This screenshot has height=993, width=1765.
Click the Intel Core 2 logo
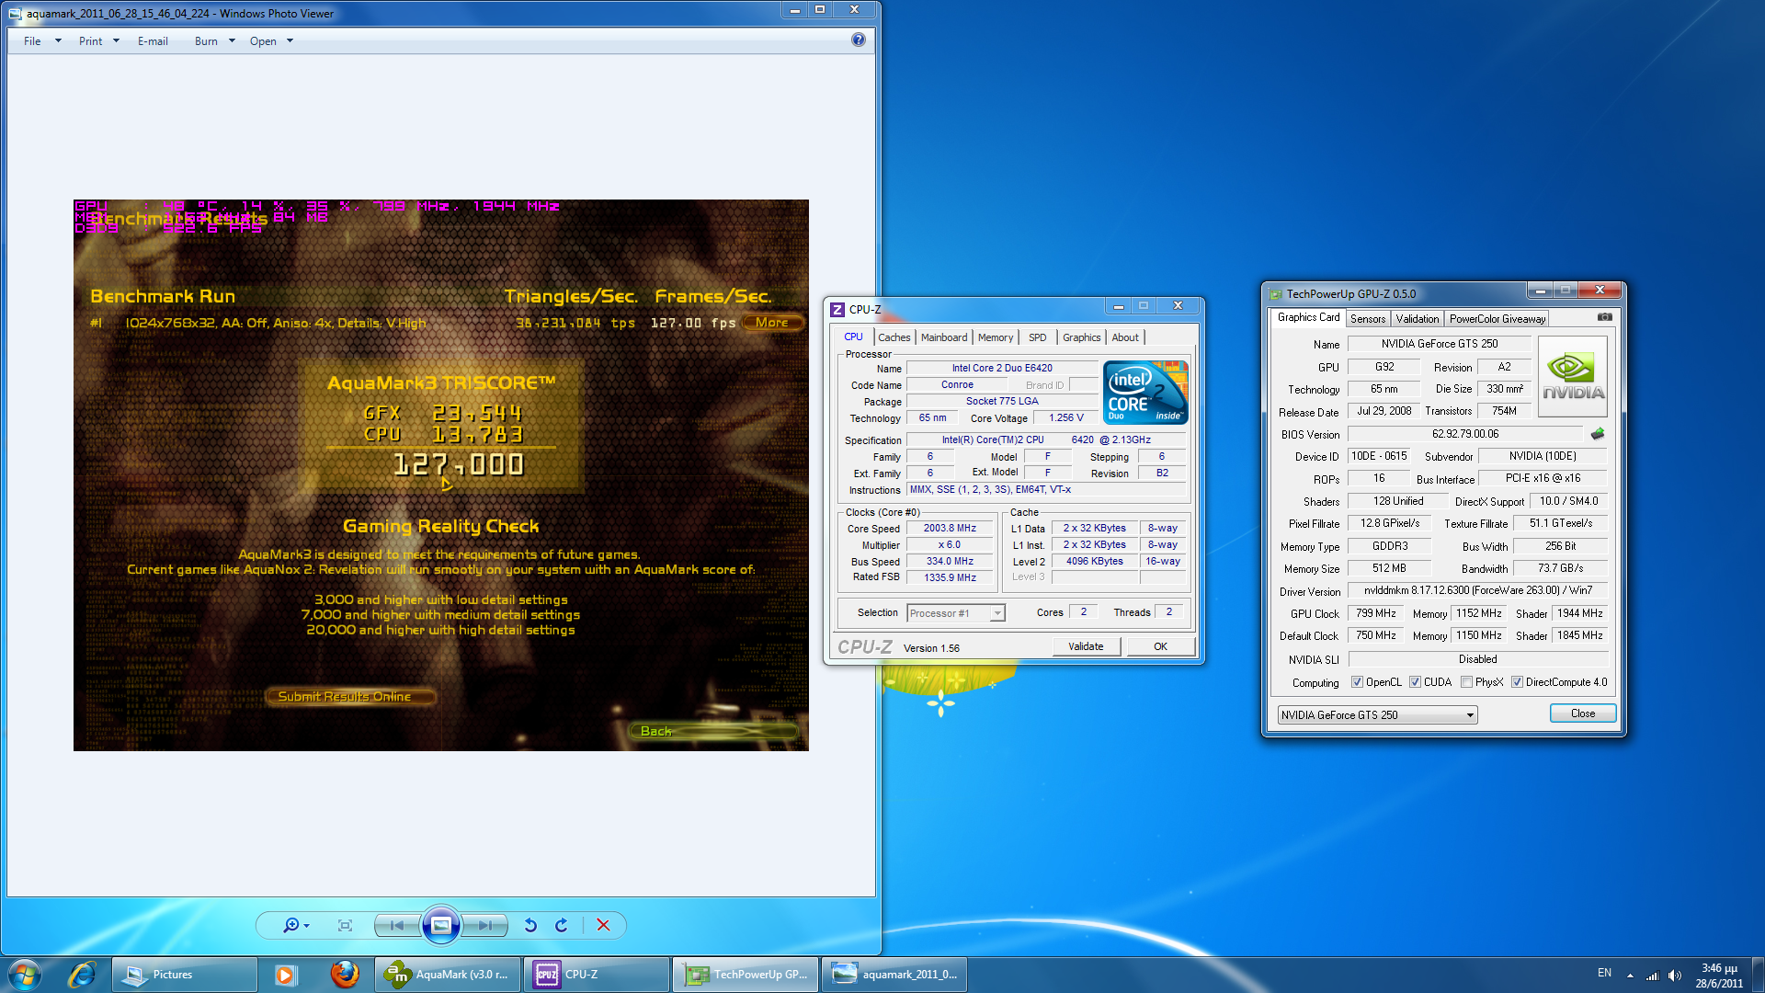click(1145, 392)
